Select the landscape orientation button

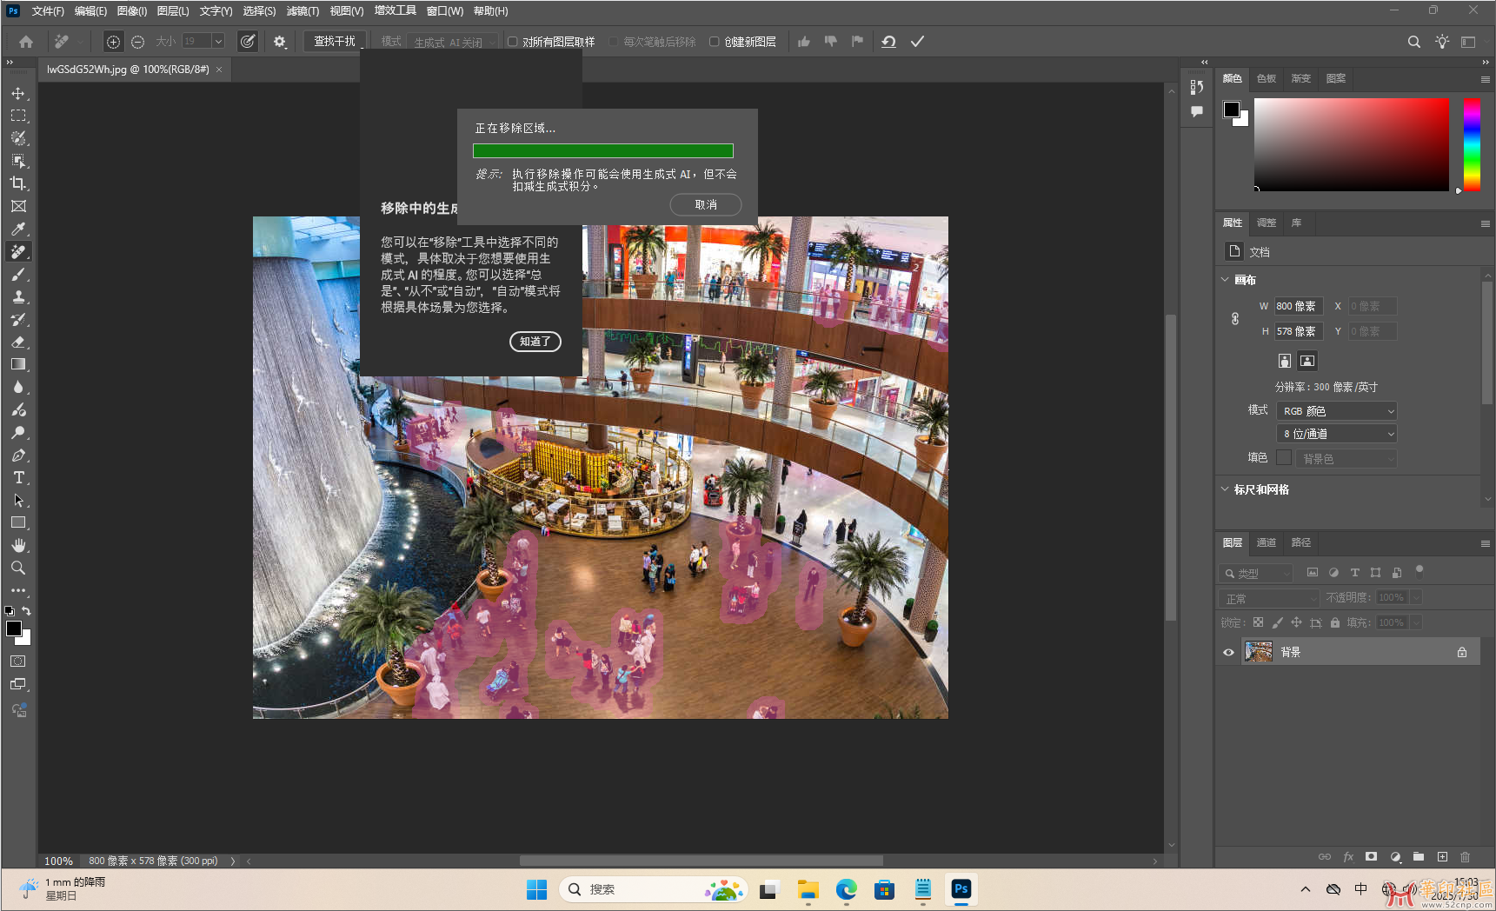[1307, 361]
